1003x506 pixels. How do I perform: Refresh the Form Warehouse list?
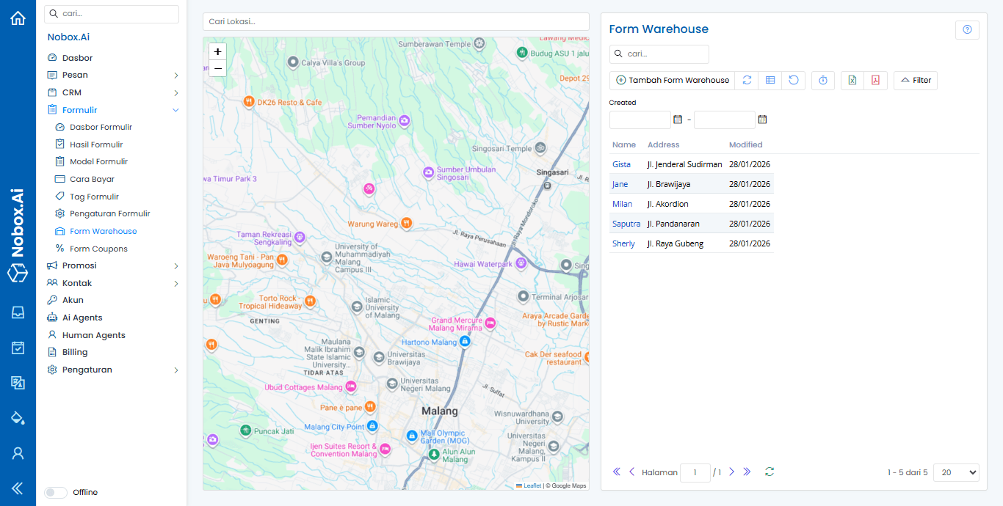tap(746, 80)
